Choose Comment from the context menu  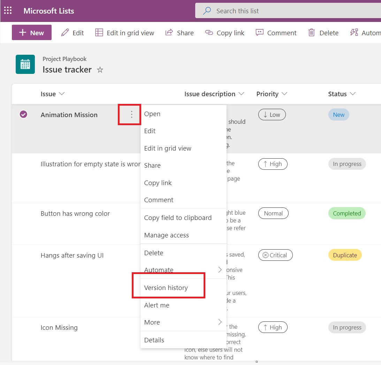point(183,200)
